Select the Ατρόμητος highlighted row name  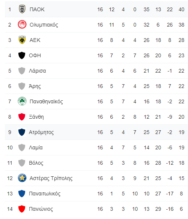pyautogui.click(x=41, y=132)
